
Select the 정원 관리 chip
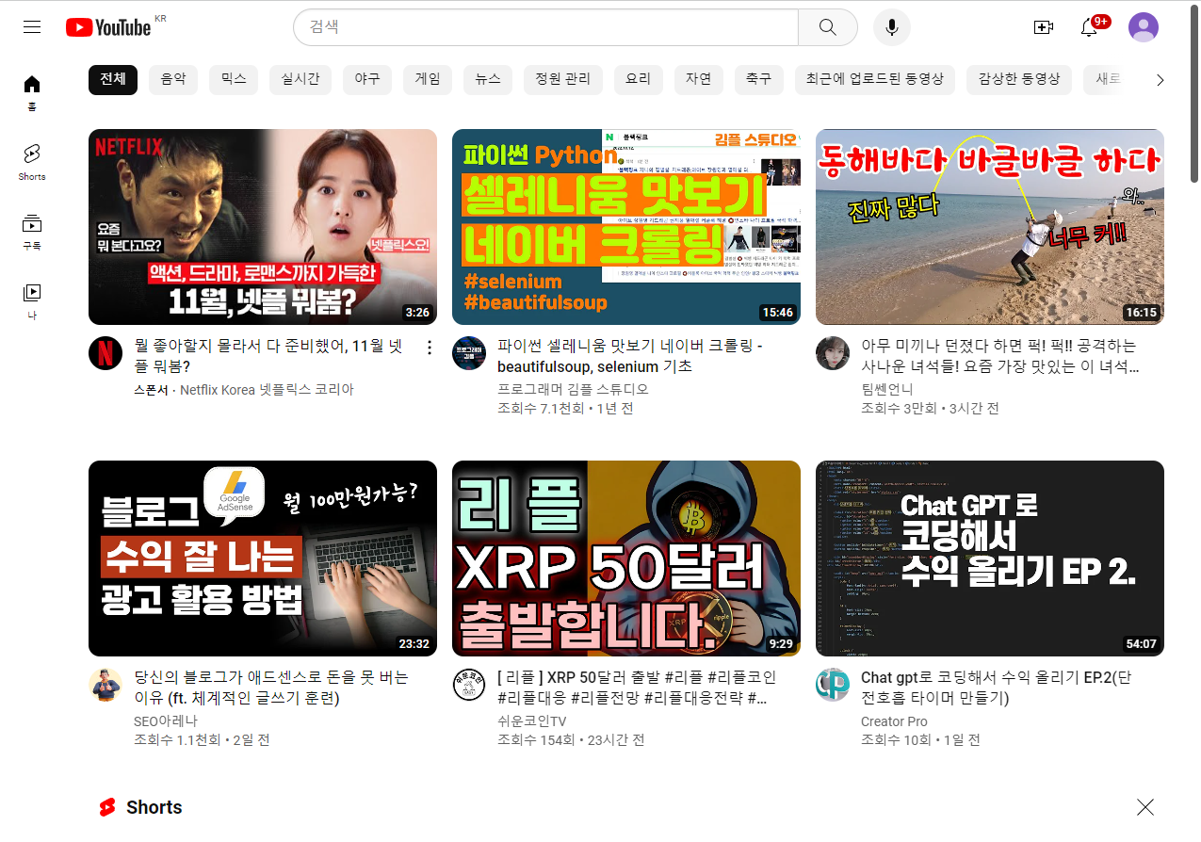[x=563, y=79]
